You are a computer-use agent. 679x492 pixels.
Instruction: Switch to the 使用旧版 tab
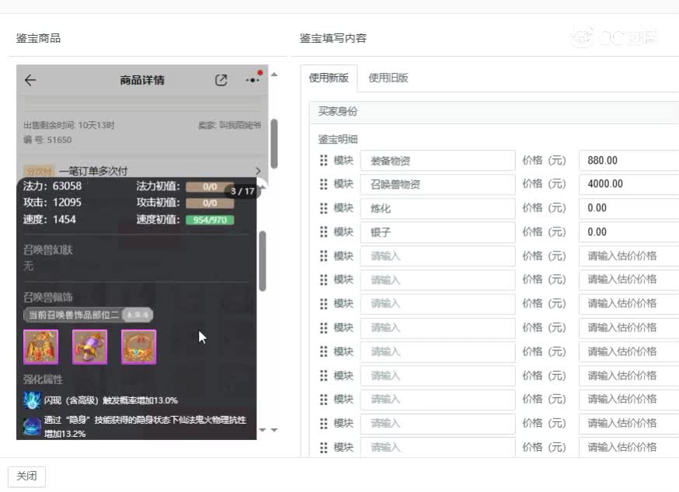pyautogui.click(x=388, y=78)
